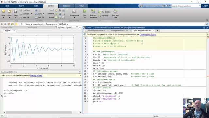Open the Getting Started link

36,76
